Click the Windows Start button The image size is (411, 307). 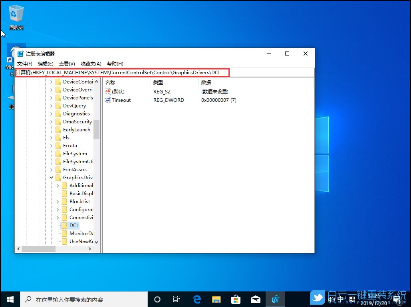point(9,299)
